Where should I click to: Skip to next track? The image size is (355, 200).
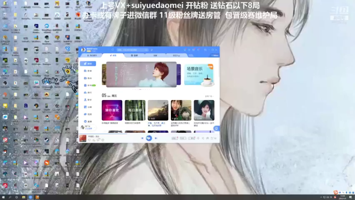[156, 138]
